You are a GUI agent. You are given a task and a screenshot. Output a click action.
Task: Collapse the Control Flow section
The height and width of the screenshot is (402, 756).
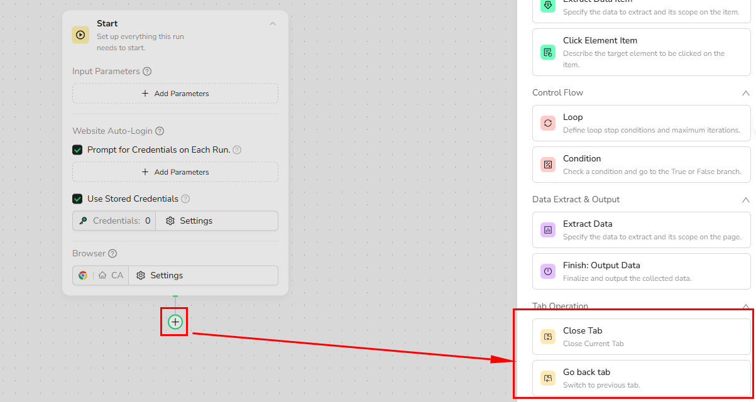tap(745, 93)
